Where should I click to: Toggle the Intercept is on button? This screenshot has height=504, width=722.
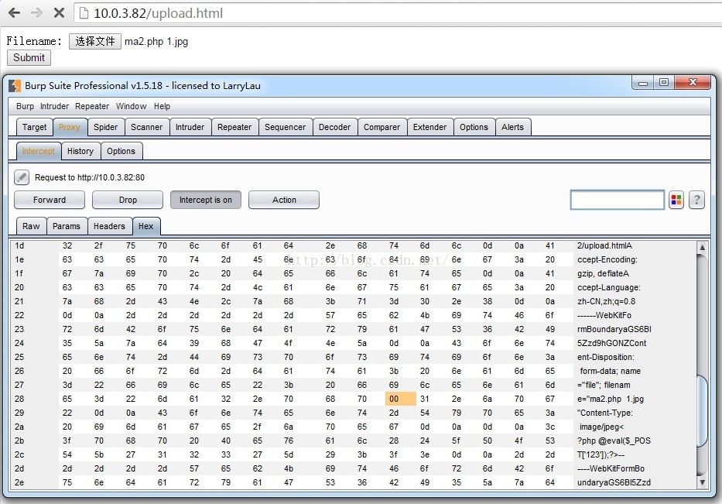[x=206, y=200]
